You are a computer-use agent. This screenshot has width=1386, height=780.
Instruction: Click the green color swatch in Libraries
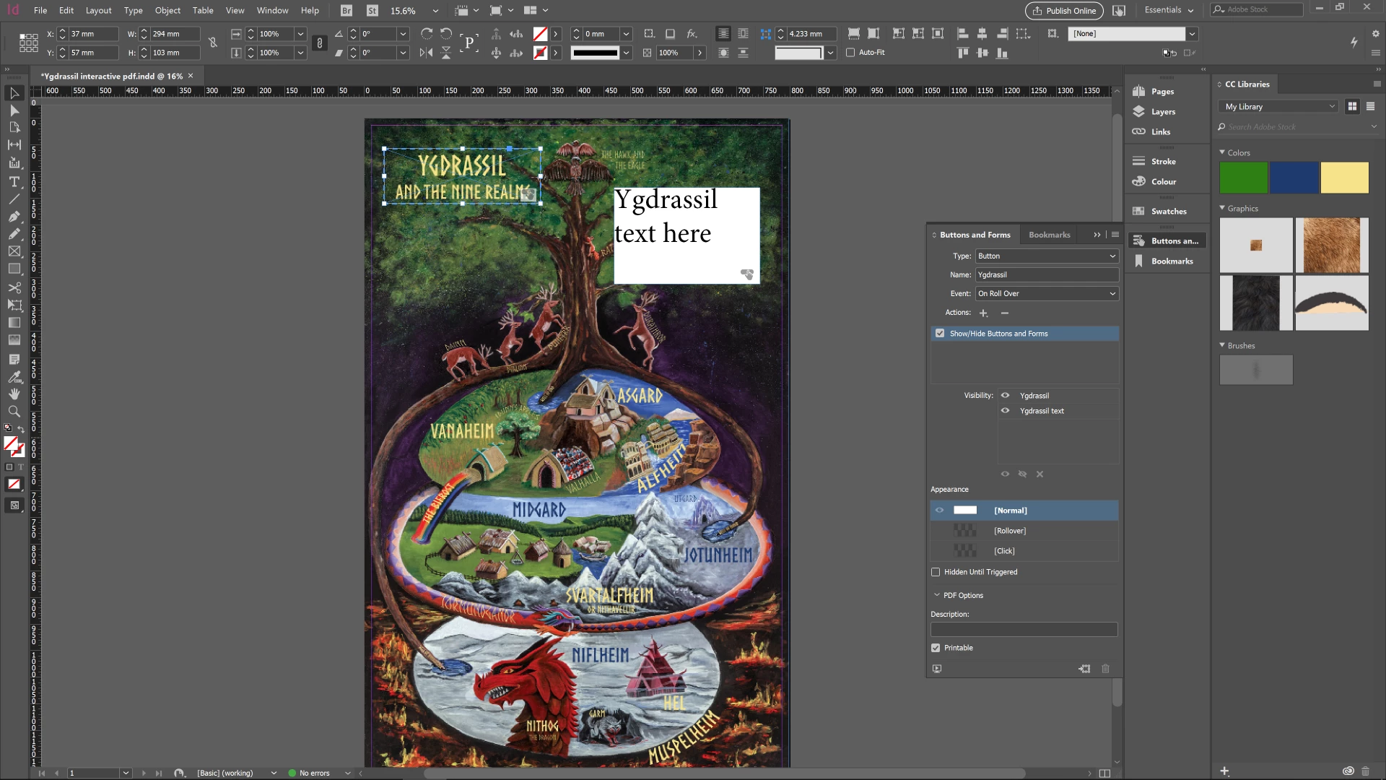click(x=1243, y=178)
